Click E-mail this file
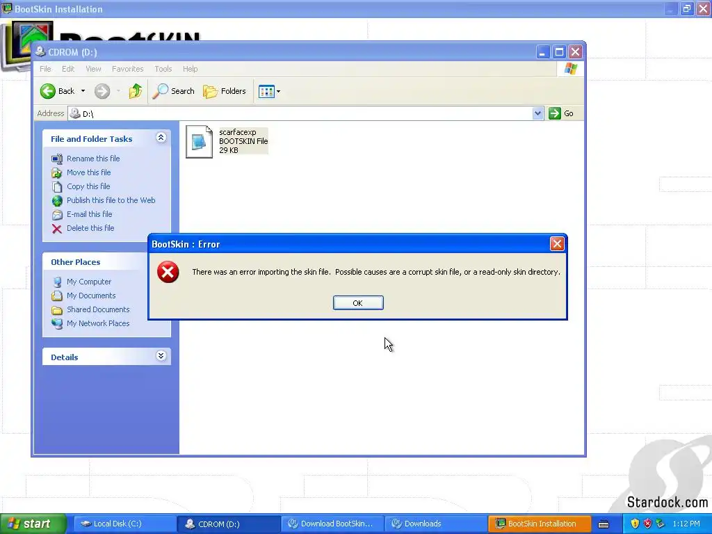The height and width of the screenshot is (534, 712). point(89,214)
